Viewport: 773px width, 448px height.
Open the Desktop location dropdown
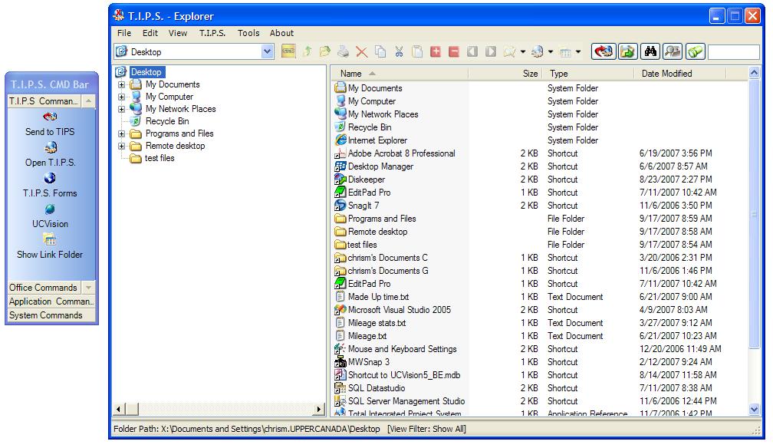pyautogui.click(x=268, y=52)
